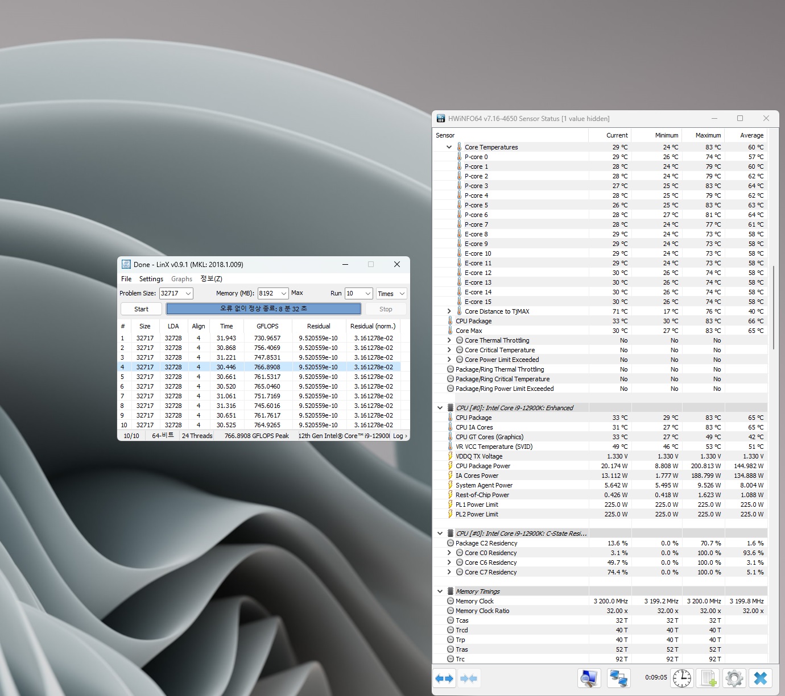Open the Log link in LinX status bar

pyautogui.click(x=400, y=436)
